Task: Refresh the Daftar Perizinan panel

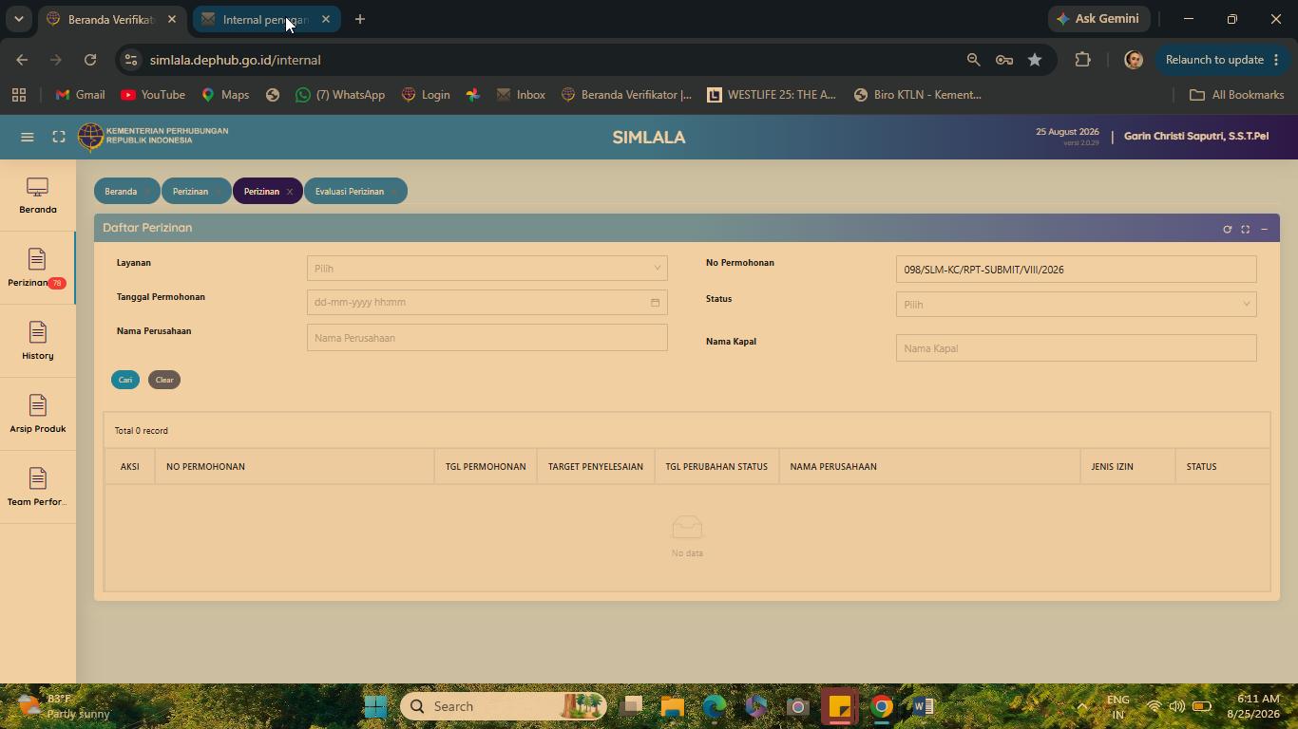Action: 1227,229
